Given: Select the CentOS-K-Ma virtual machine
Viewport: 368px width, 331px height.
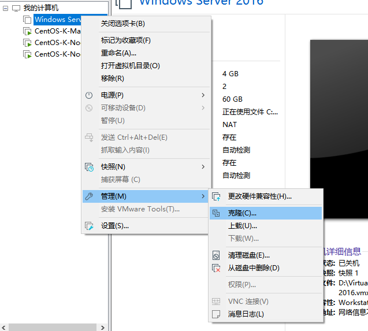Looking at the screenshot, I should [x=58, y=31].
